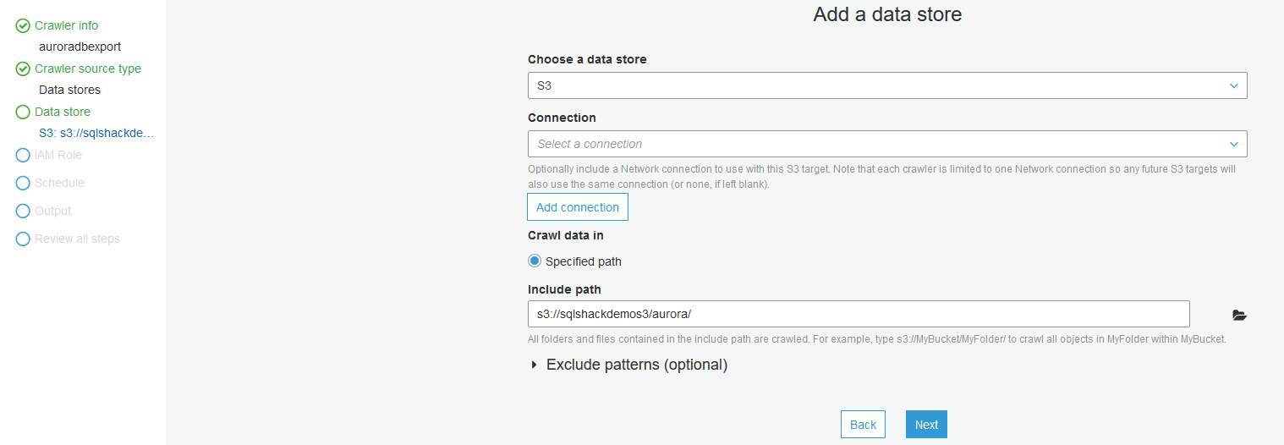The width and height of the screenshot is (1284, 445).
Task: Click the blue Next button
Action: coord(926,425)
